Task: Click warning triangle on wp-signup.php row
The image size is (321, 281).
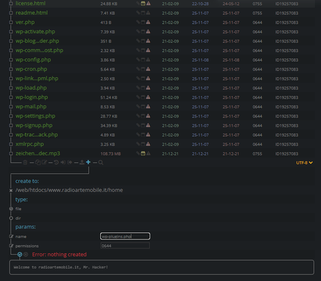Action: click(x=148, y=125)
